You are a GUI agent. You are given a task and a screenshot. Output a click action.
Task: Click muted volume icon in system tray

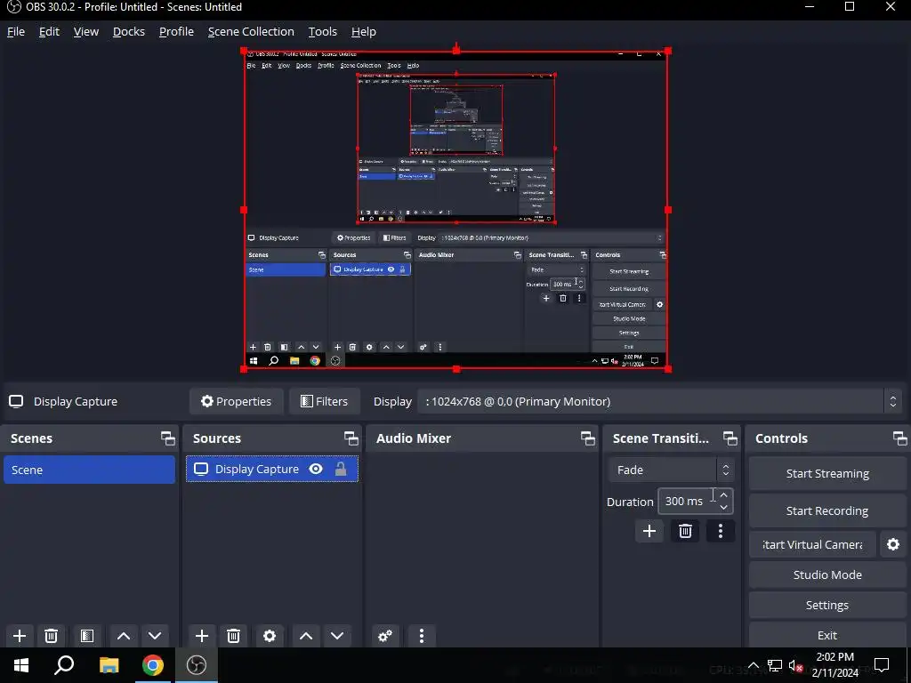[x=795, y=665]
